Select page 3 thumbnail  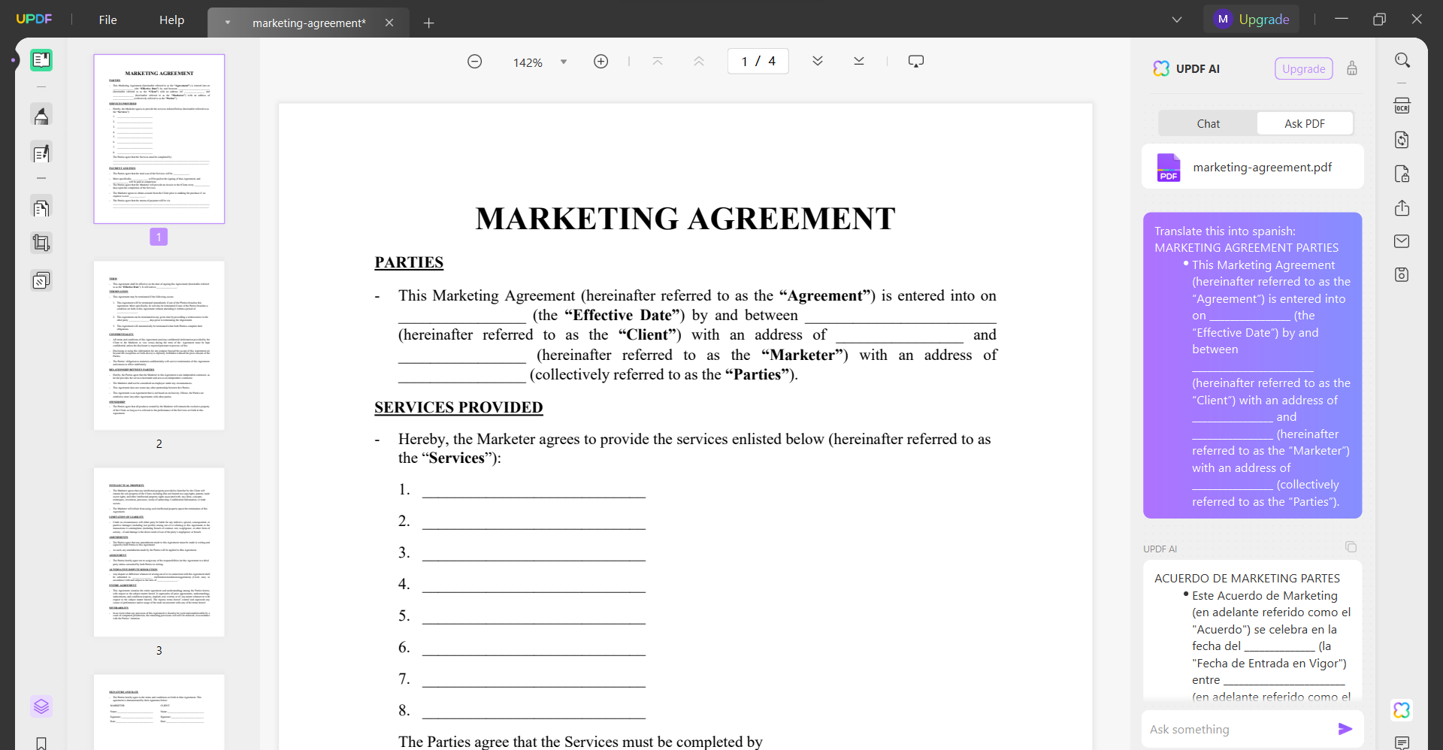[x=159, y=552]
